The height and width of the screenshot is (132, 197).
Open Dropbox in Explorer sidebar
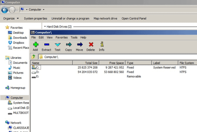pos(16,43)
